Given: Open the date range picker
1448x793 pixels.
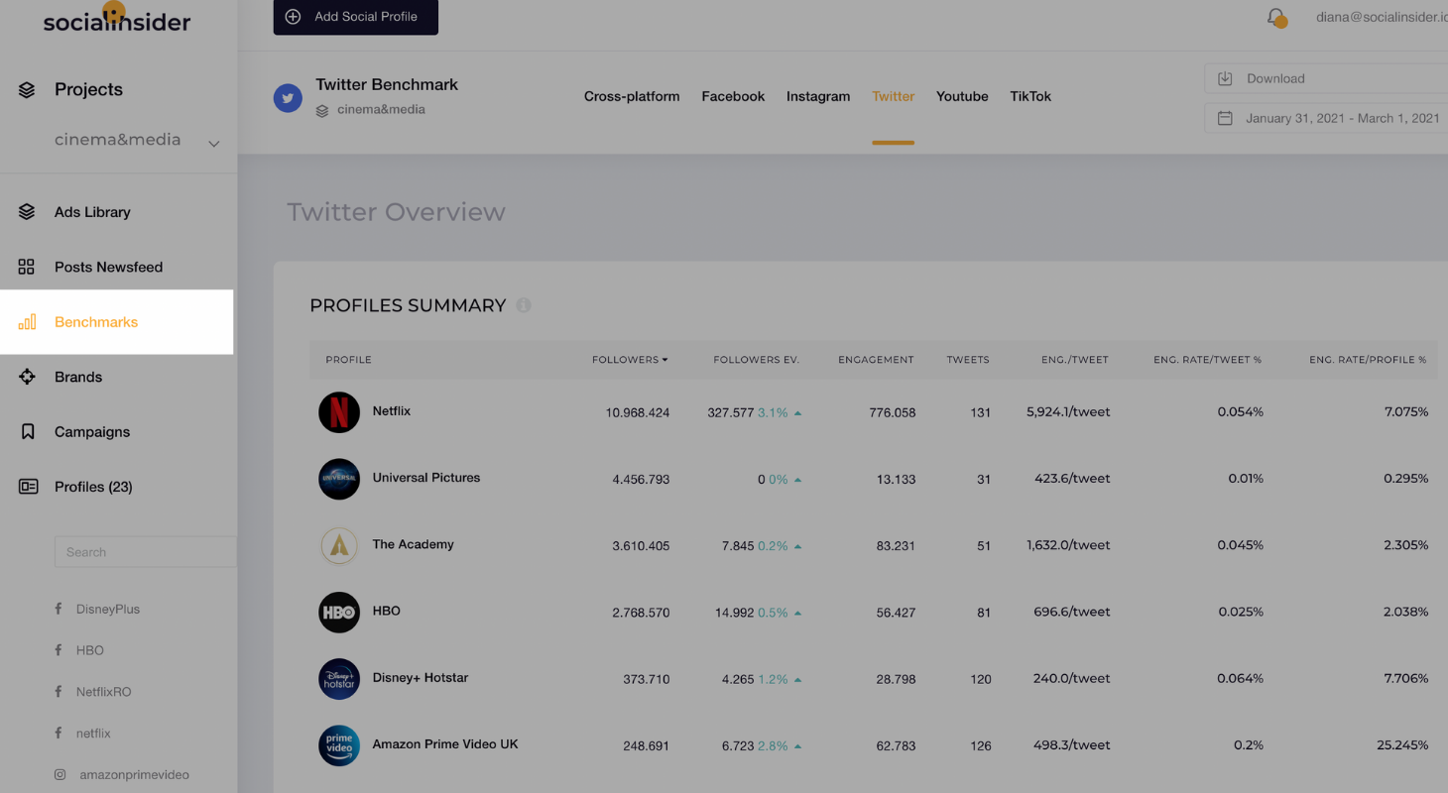Looking at the screenshot, I should [x=1327, y=118].
